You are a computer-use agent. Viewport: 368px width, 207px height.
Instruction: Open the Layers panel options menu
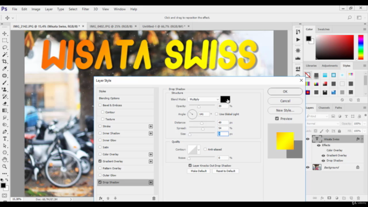[365, 108]
